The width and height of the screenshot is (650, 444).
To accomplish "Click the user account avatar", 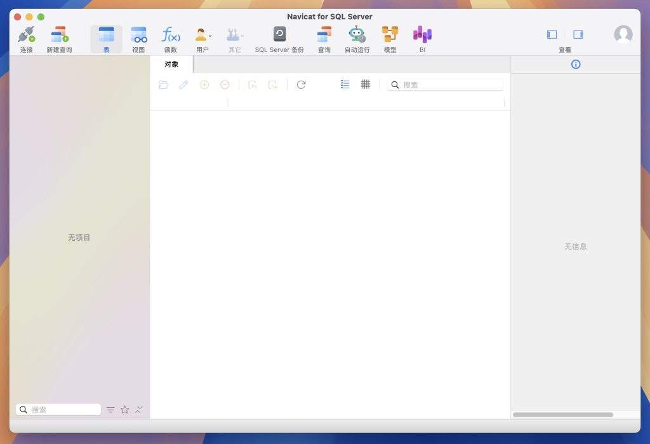I will [623, 34].
